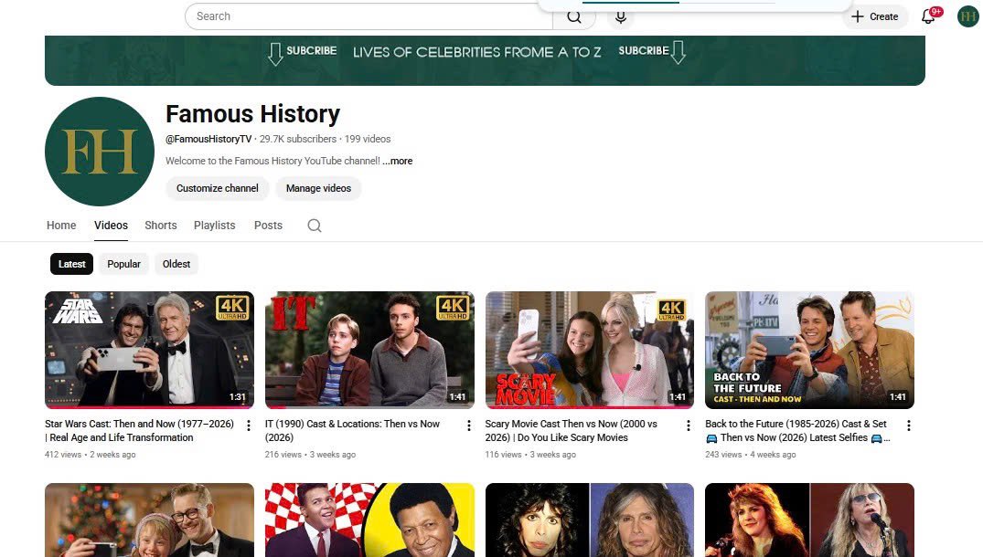
Task: Open the Posts tab
Action: [x=268, y=226]
